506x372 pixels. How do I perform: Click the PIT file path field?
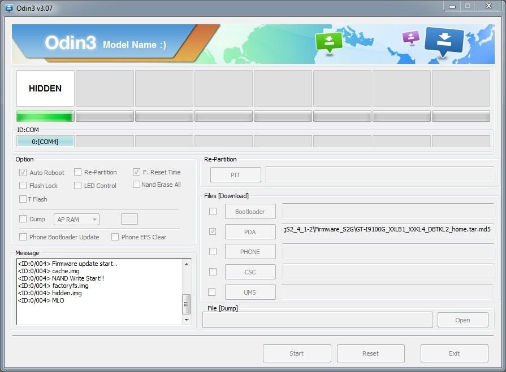pos(379,175)
